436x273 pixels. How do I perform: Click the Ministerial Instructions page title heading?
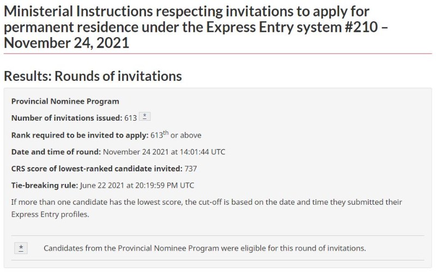coord(196,27)
